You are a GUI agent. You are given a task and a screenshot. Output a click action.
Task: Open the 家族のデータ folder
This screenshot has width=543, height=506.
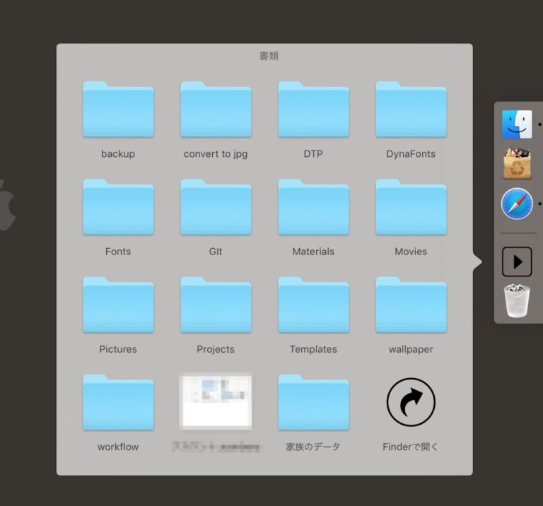point(313,403)
